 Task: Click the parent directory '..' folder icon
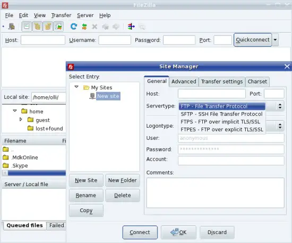6,149
